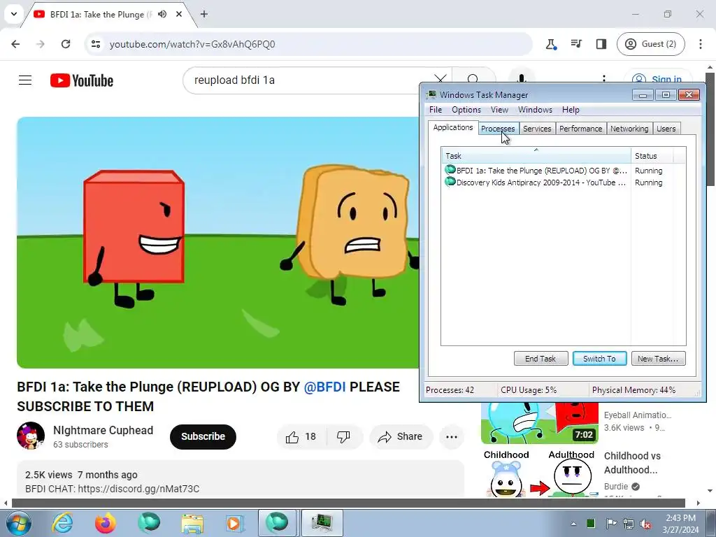Viewport: 716px width, 537px height.
Task: Mute the tab via speaker icon
Action: (162, 14)
